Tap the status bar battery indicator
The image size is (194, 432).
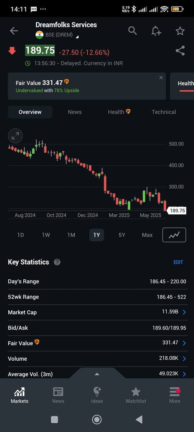177,9
